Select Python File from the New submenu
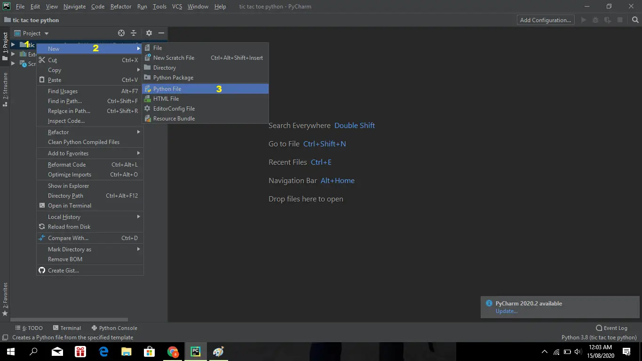Image resolution: width=642 pixels, height=361 pixels. [x=167, y=89]
